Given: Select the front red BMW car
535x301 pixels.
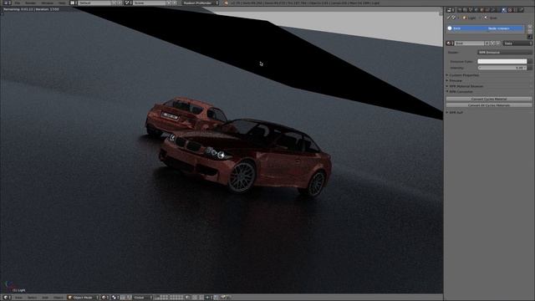Looking at the screenshot, I should point(246,157).
